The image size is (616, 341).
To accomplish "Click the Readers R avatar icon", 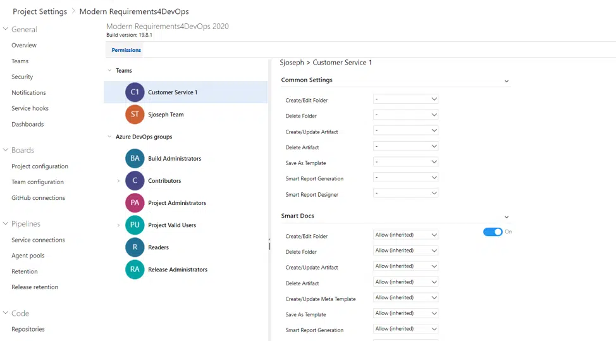I will coord(135,247).
